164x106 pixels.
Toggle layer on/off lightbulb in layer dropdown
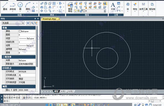tap(76, 11)
